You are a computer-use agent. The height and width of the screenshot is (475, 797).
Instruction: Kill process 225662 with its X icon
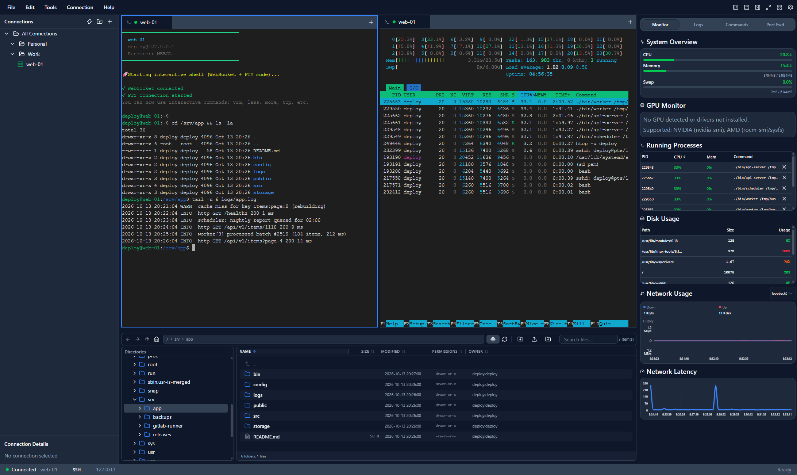(x=784, y=178)
